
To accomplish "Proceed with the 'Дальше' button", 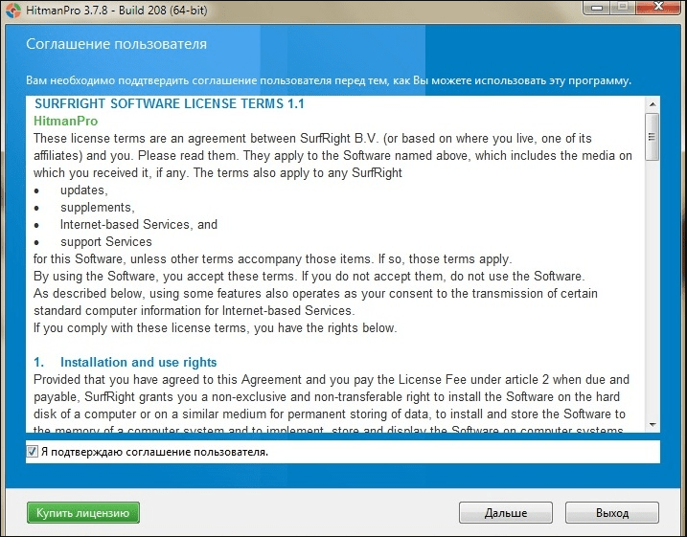I will [x=505, y=513].
